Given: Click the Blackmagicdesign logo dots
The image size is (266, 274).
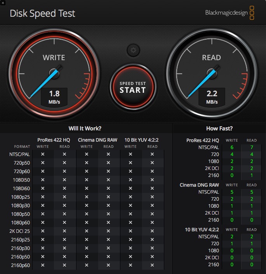Looking at the screenshot, I should point(252,13).
